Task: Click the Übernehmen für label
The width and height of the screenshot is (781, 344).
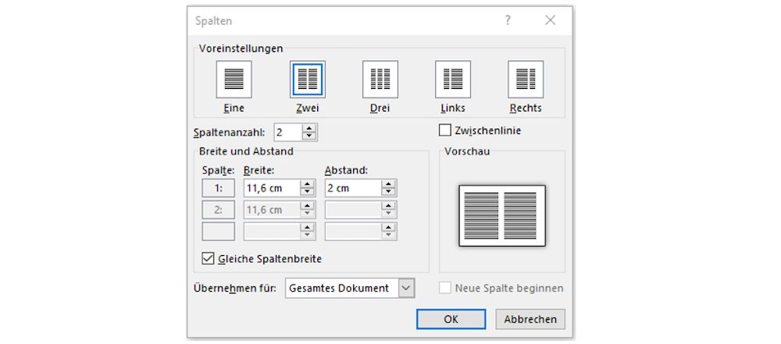Action: [234, 288]
